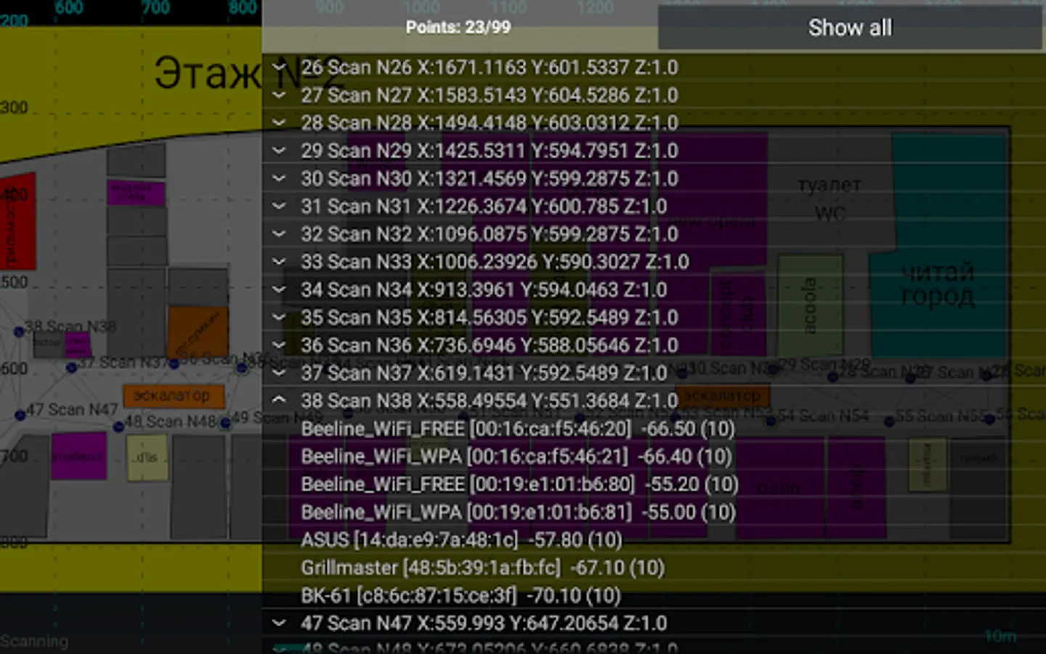The height and width of the screenshot is (654, 1046).
Task: Expand the 27 Scan N27 row chevron
Action: coord(279,94)
